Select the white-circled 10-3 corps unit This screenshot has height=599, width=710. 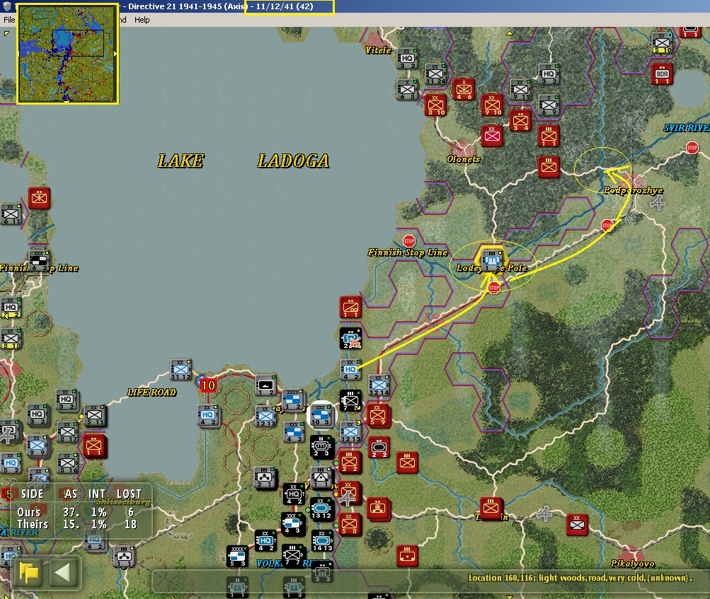(x=322, y=415)
